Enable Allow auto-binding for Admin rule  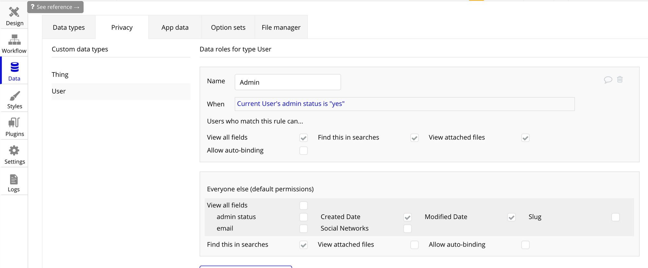pyautogui.click(x=304, y=151)
